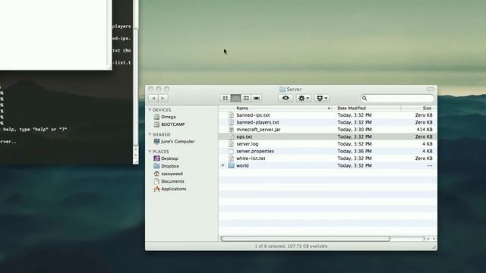Select the BOOTCAMP drive in sidebar
Image resolution: width=486 pixels, height=273 pixels.
pos(169,124)
